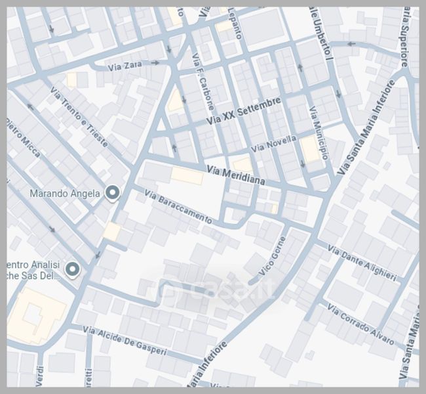Click the Via Novella street label
The width and height of the screenshot is (426, 394).
(274, 142)
